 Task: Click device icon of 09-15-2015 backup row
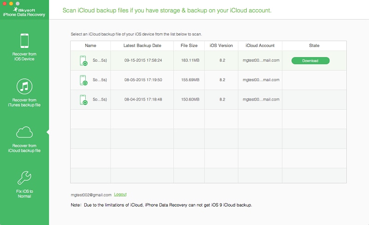pos(83,60)
